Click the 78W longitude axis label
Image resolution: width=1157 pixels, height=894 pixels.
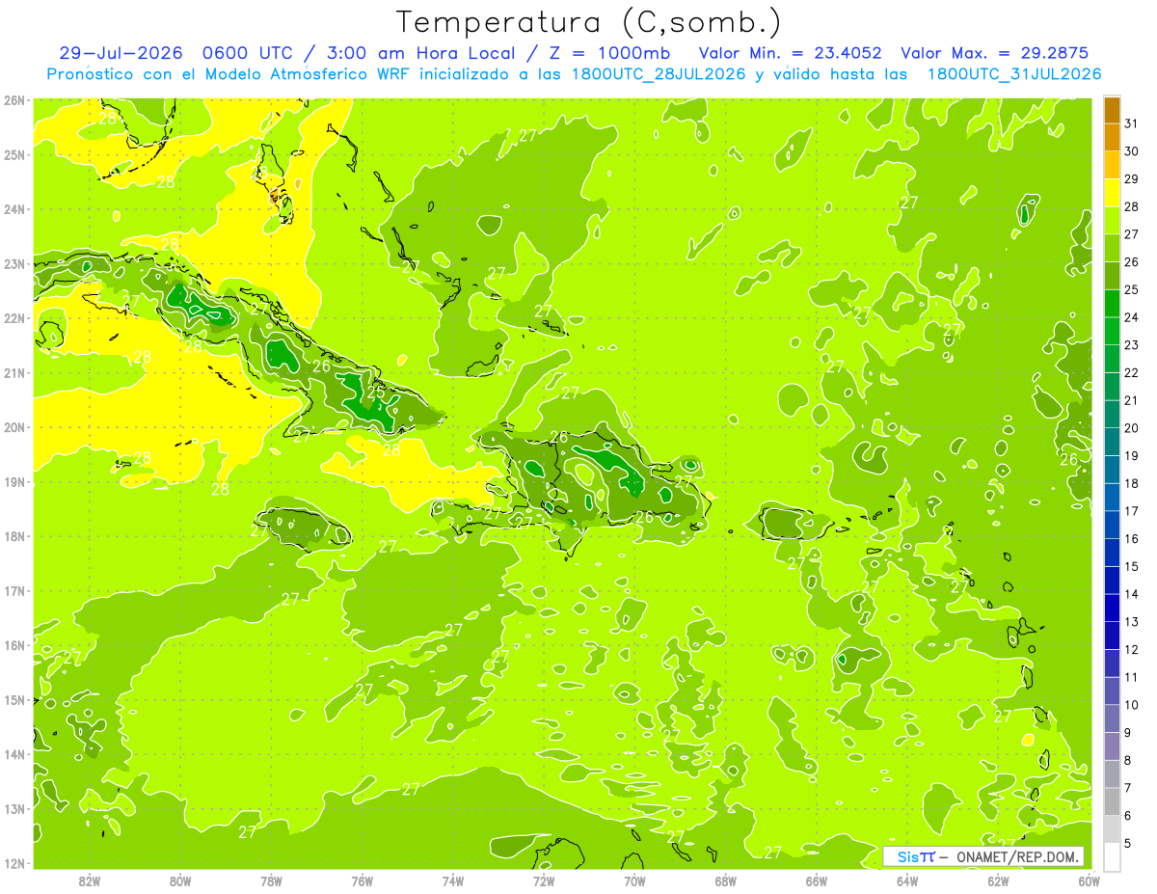tap(271, 880)
